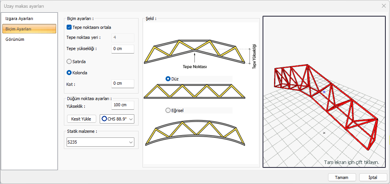Click the flat (Düz) truss shape illustration

pyautogui.click(x=195, y=92)
